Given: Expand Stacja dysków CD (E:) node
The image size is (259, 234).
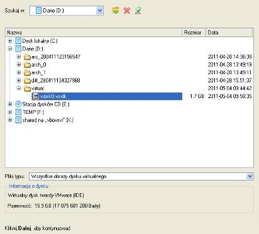Looking at the screenshot, I should pyautogui.click(x=10, y=104).
